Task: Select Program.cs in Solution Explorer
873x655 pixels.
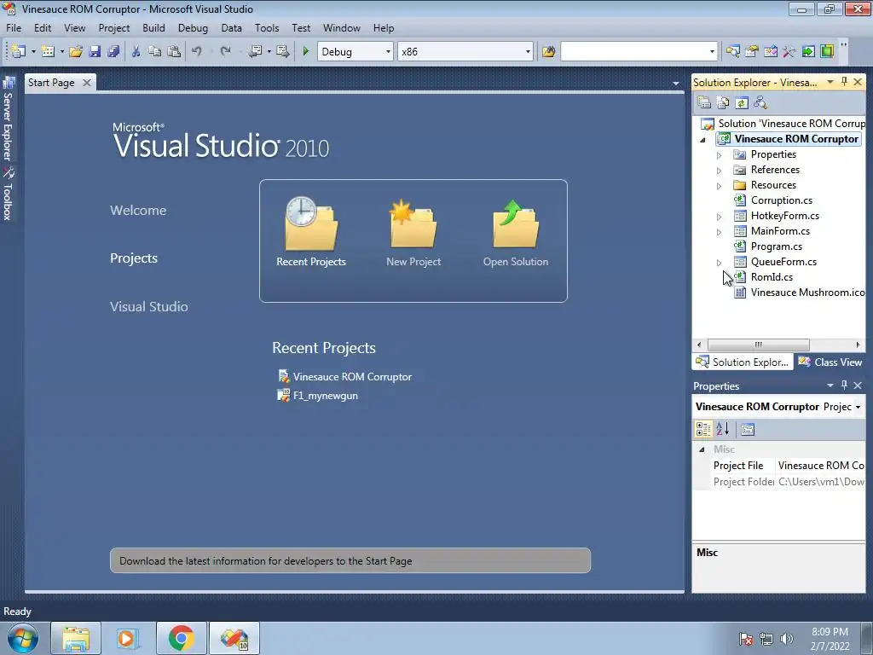Action: click(x=776, y=246)
